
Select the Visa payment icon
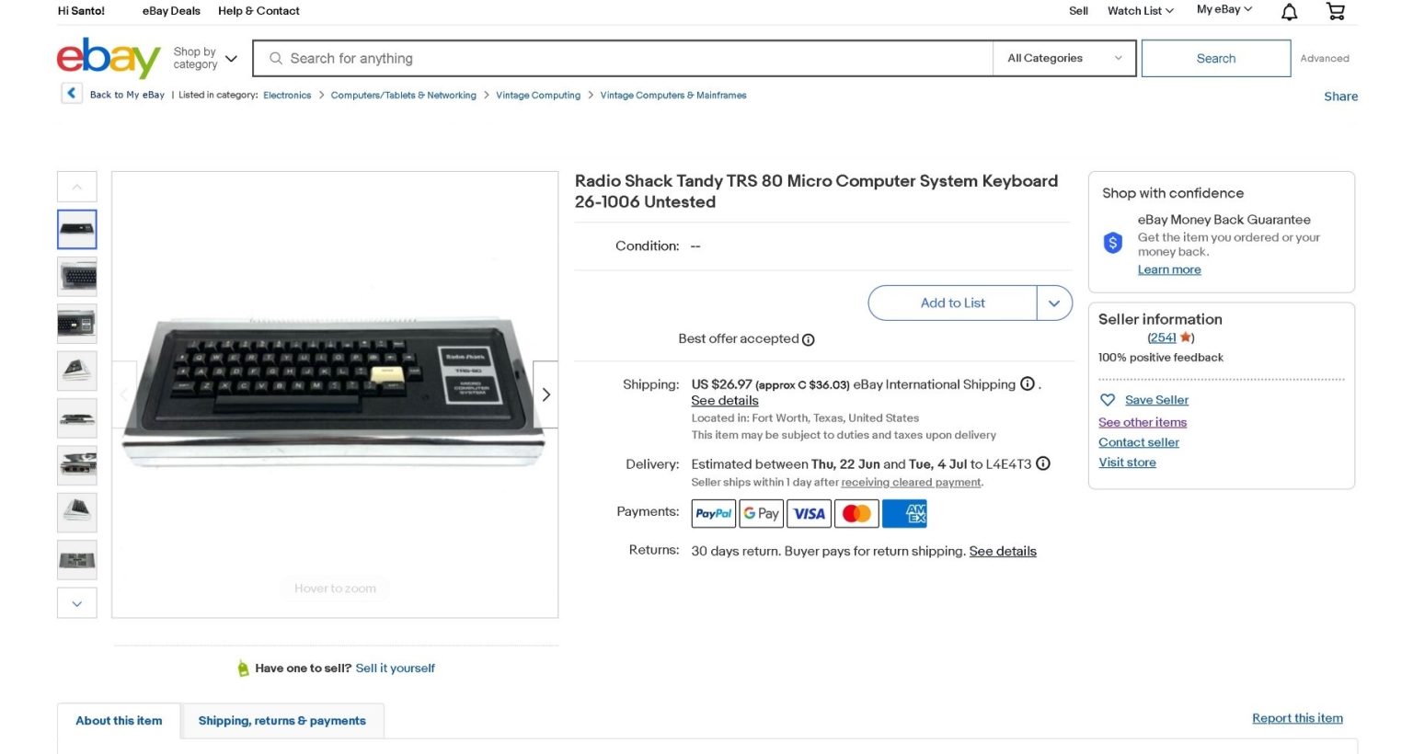809,513
